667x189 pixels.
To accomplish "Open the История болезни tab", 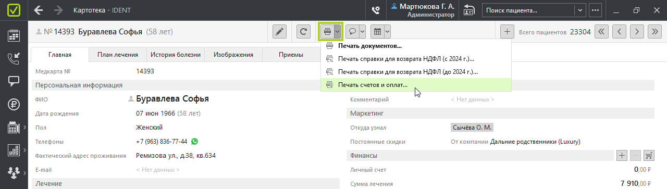I will pyautogui.click(x=176, y=55).
